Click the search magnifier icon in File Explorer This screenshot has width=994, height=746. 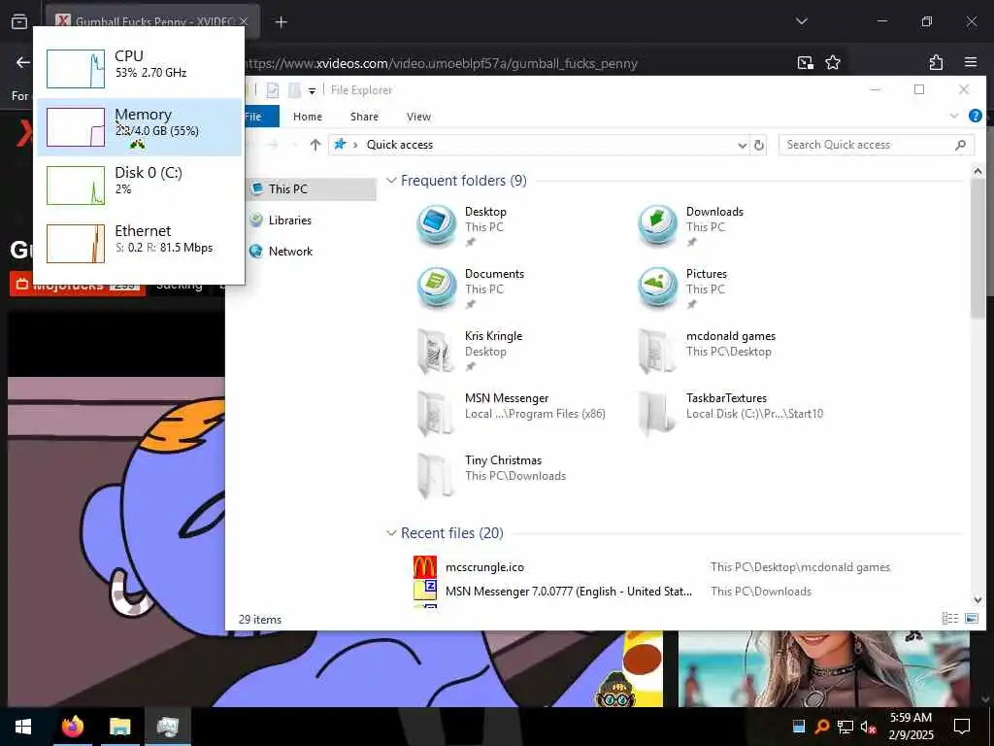pos(960,146)
